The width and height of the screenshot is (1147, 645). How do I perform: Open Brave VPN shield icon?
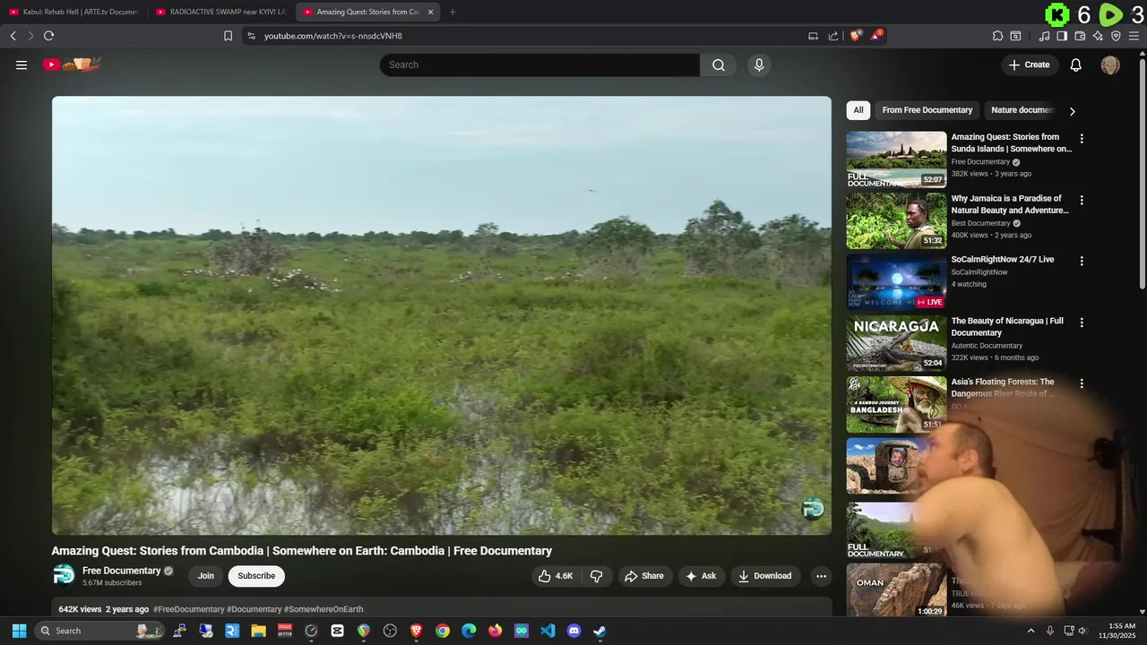pyautogui.click(x=1116, y=36)
